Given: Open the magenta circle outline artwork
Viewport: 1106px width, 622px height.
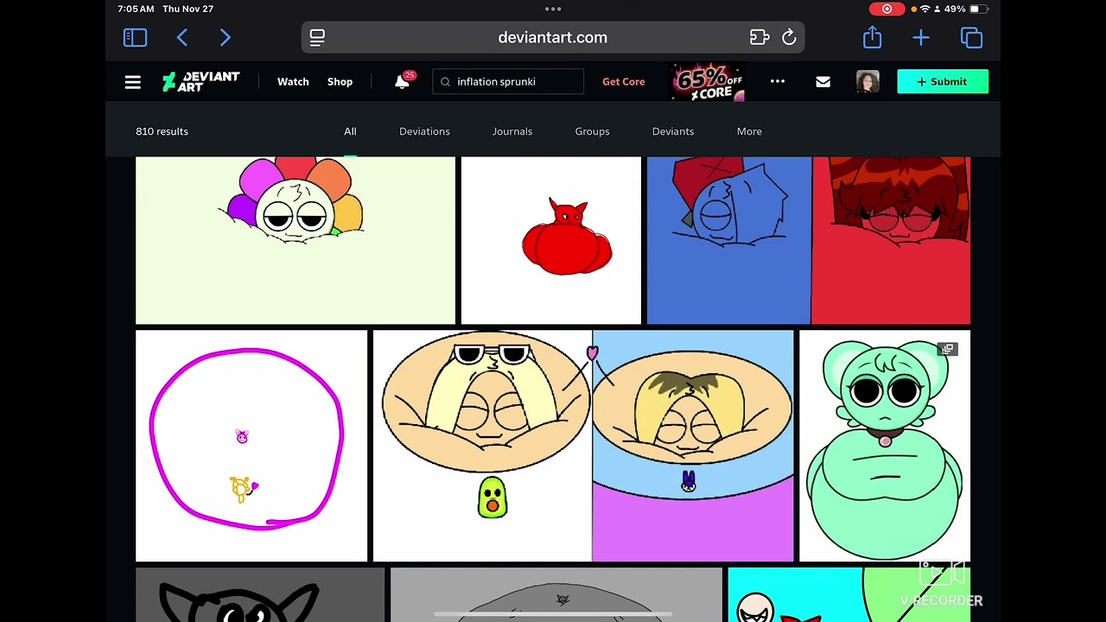Looking at the screenshot, I should tap(251, 446).
